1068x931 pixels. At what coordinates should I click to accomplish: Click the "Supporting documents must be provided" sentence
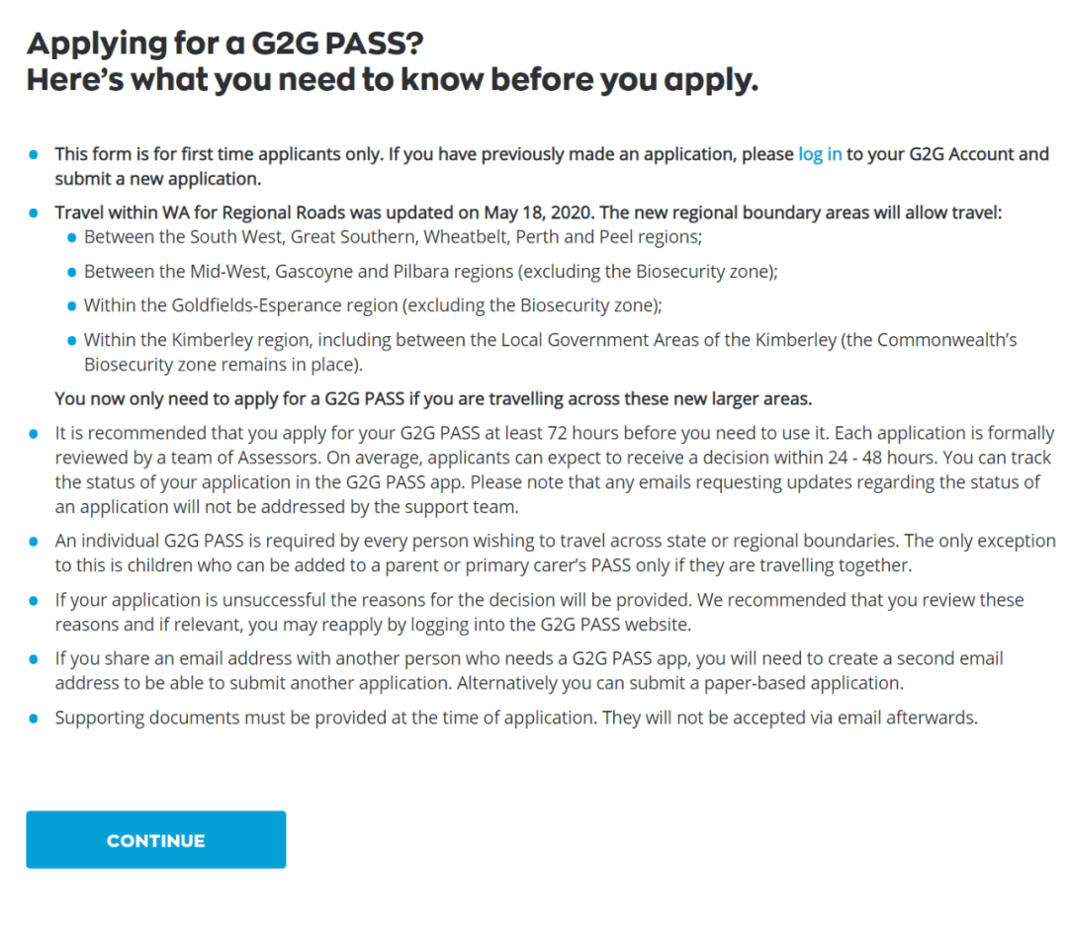point(515,718)
